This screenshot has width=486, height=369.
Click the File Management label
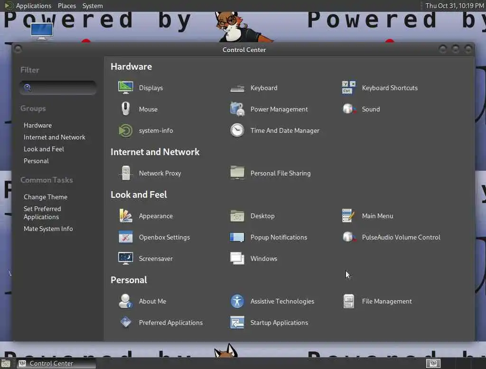tap(387, 301)
